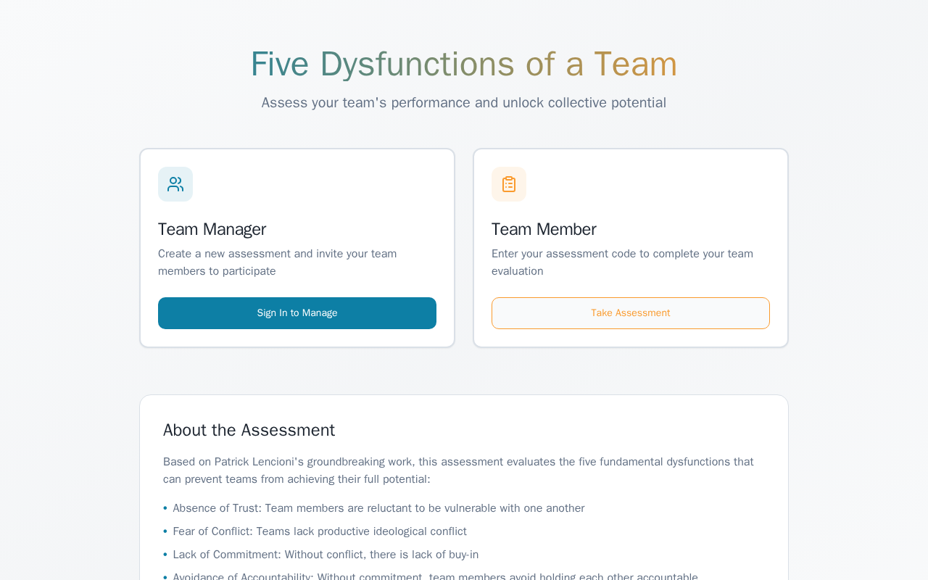
Task: Click the paragraph mentioning Patrick Lencioni
Action: click(x=458, y=471)
